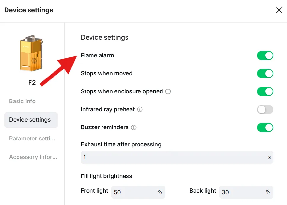Open Accessory Information section
The height and width of the screenshot is (205, 287).
(33, 157)
